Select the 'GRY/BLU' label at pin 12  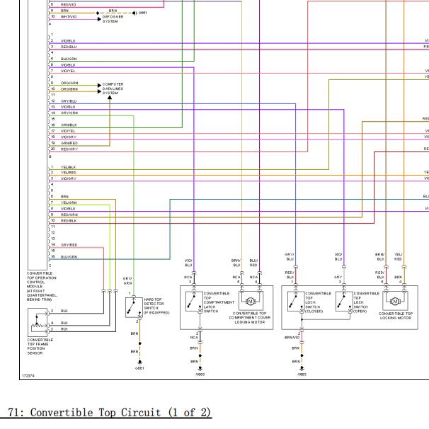tap(69, 101)
